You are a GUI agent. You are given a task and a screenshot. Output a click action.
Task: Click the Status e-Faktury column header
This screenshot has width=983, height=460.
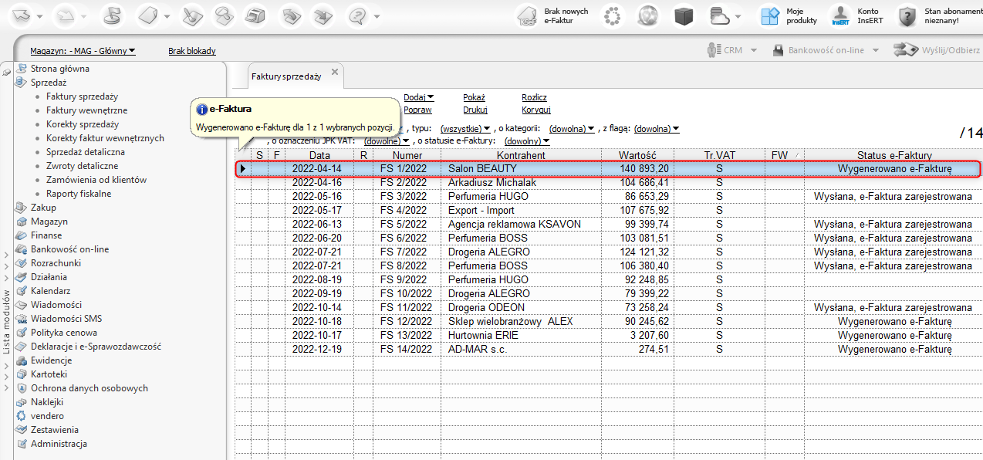[x=894, y=155]
